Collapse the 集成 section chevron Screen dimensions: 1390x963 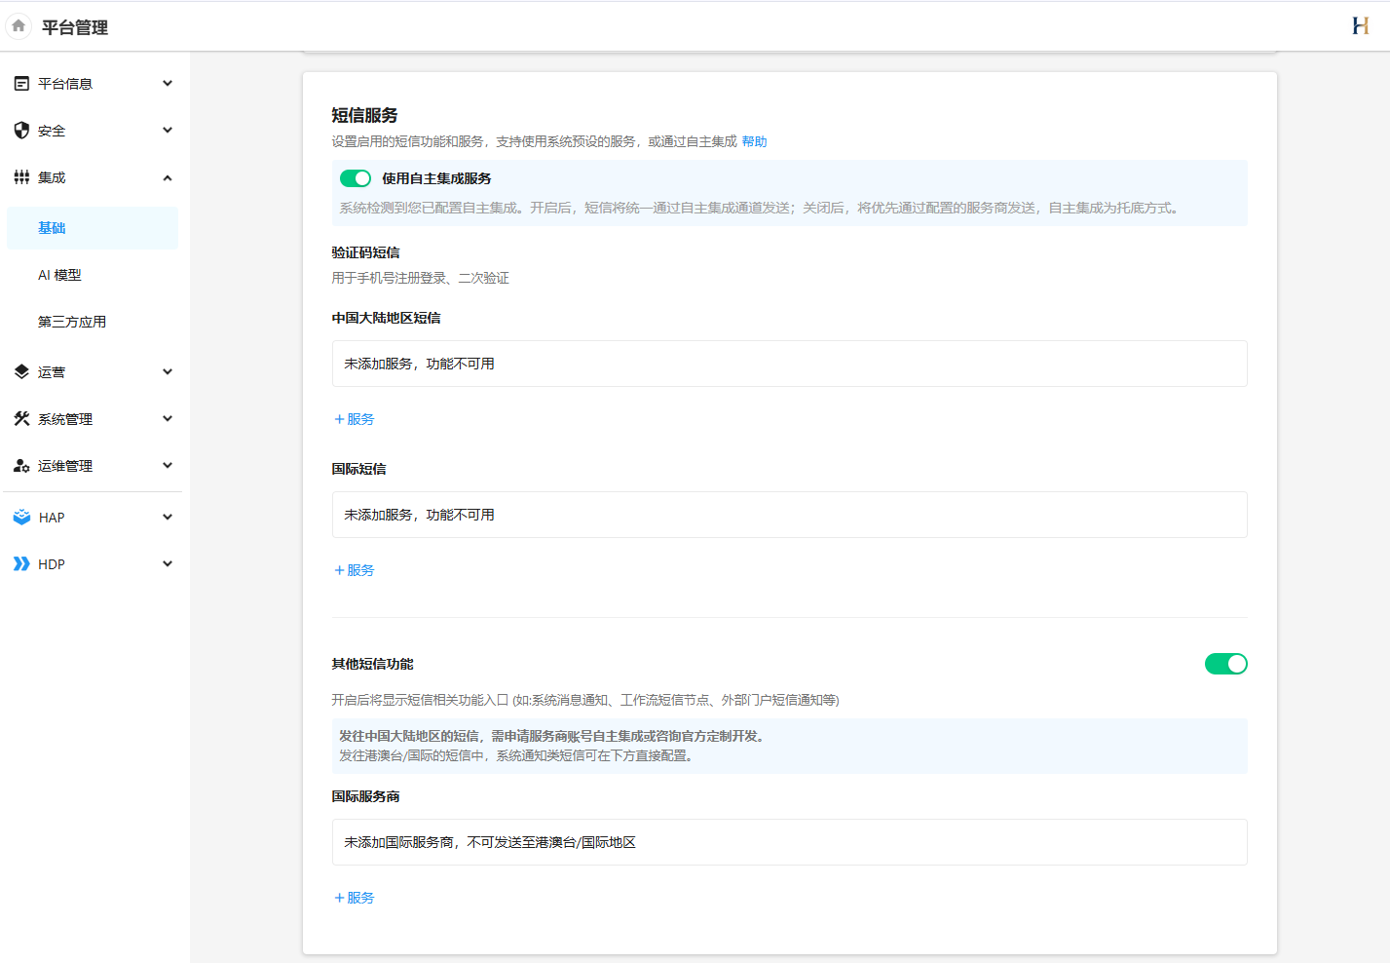pyautogui.click(x=168, y=177)
